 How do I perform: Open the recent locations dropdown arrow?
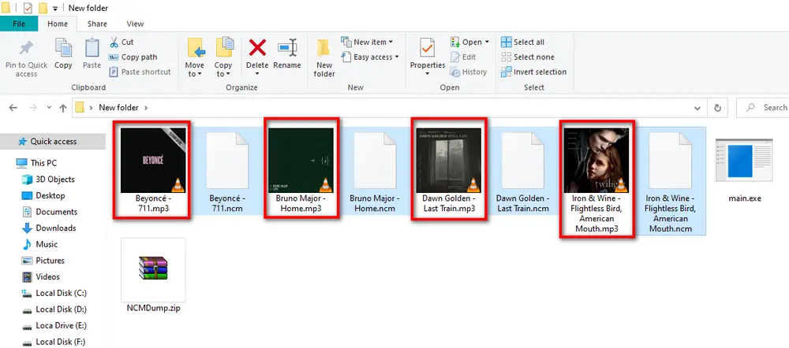[x=49, y=107]
